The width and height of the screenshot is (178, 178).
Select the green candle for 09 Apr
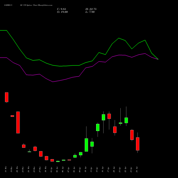coord(81,154)
